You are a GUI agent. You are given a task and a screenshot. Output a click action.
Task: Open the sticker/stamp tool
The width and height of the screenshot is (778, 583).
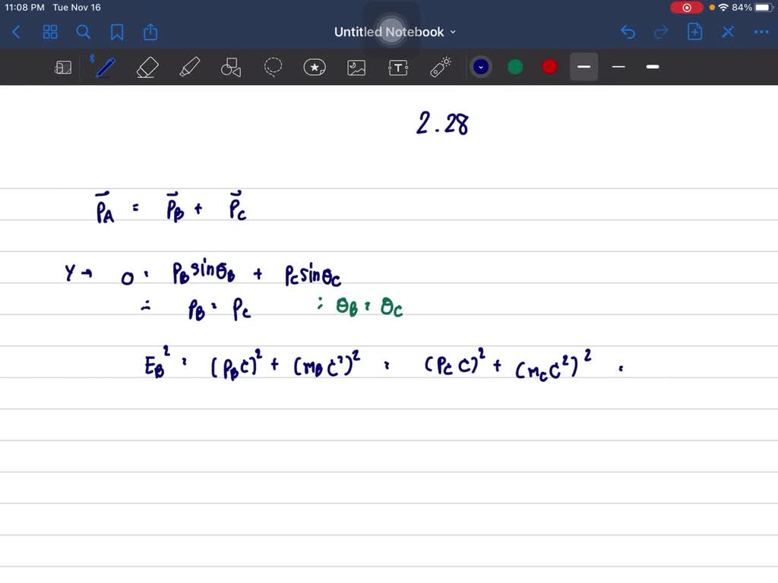(x=315, y=67)
